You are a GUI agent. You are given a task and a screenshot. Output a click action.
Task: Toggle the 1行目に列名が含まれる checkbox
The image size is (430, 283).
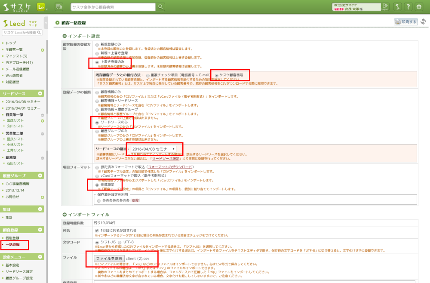97,231
